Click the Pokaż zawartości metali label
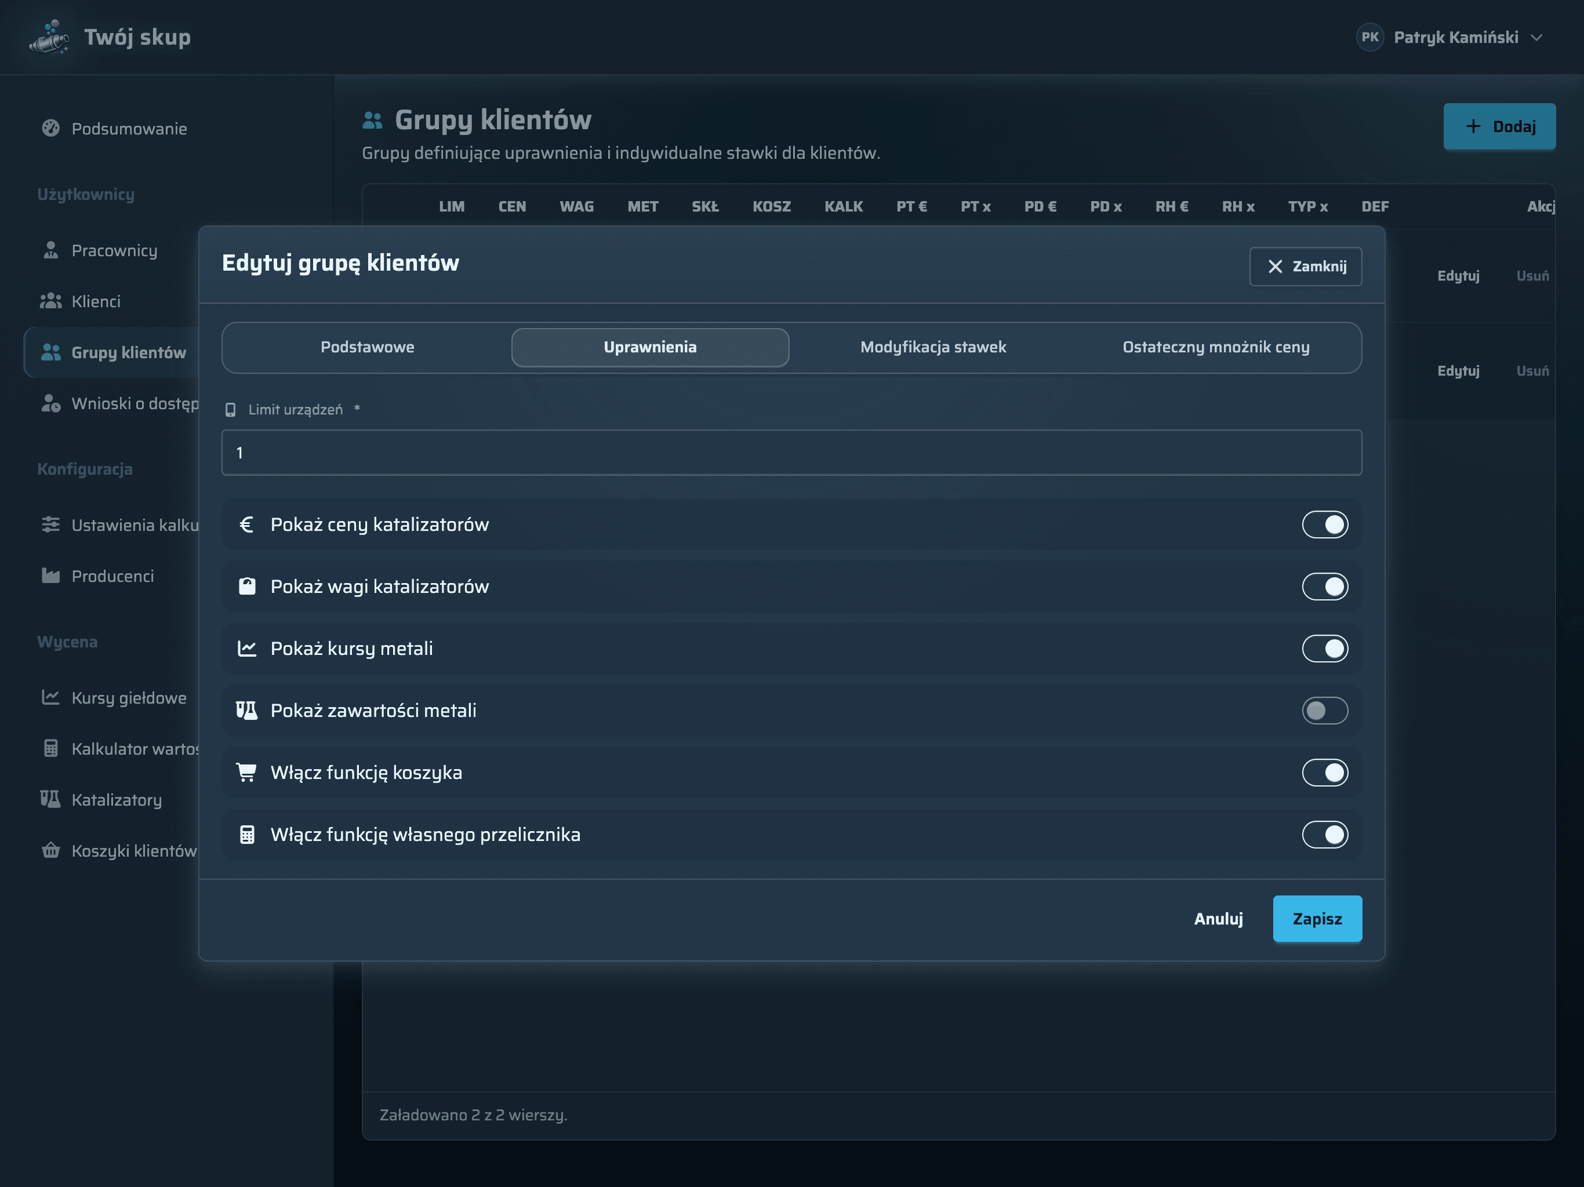The image size is (1584, 1187). coord(373,710)
